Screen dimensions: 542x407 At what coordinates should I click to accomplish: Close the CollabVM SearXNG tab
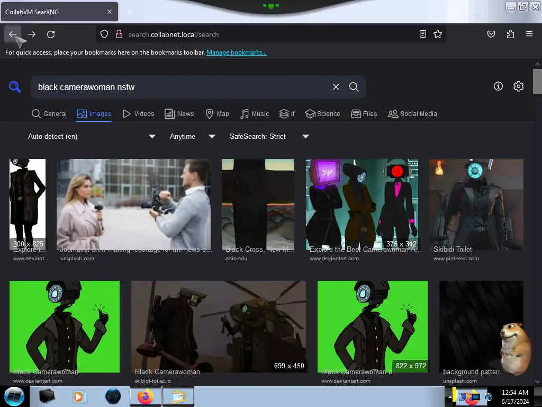109,12
